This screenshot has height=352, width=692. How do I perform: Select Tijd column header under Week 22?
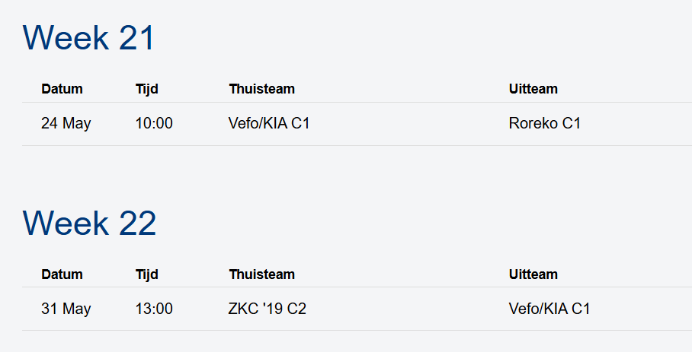(x=147, y=274)
